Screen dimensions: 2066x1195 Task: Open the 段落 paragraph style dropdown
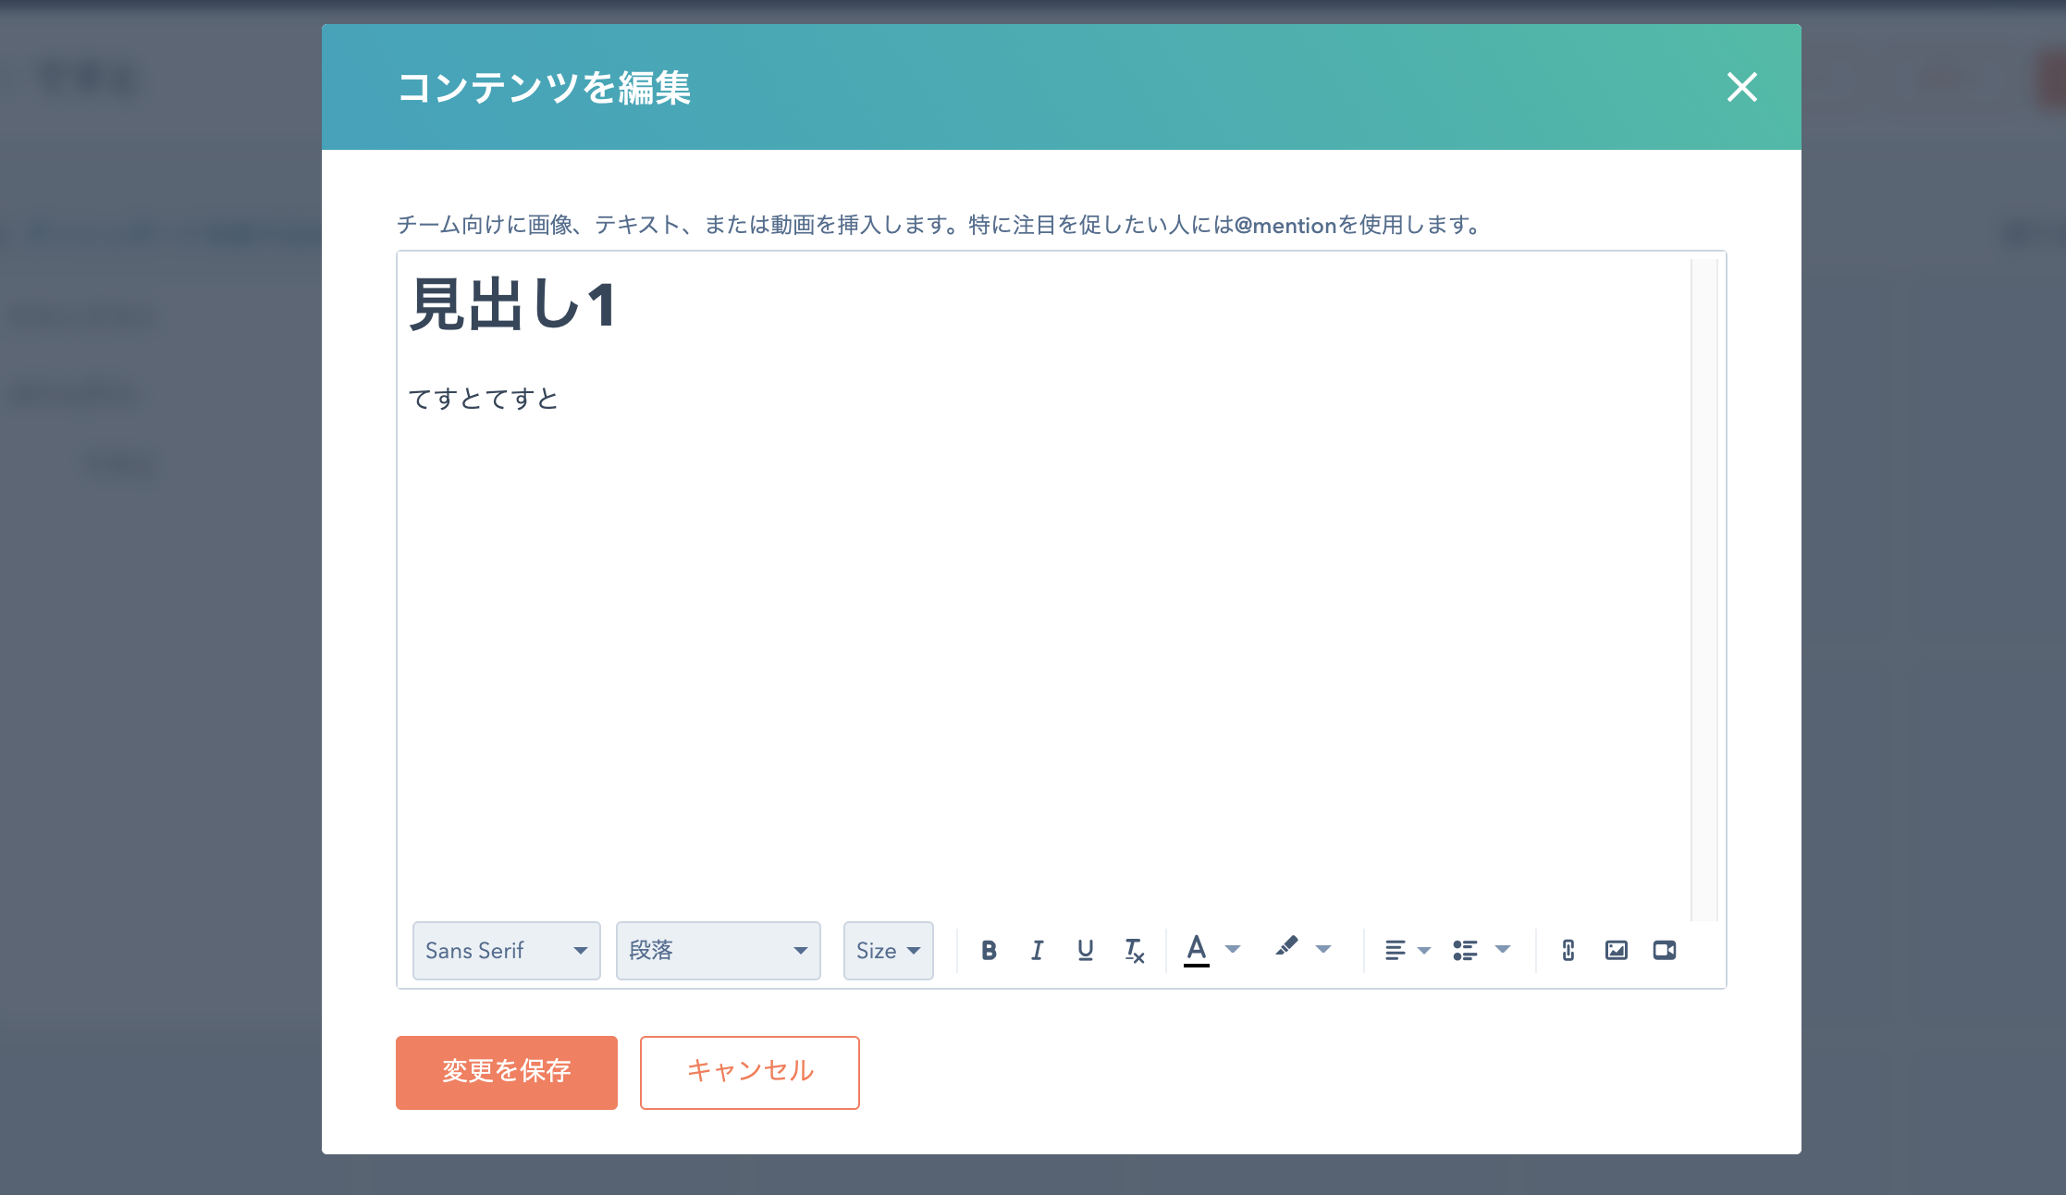[x=718, y=950]
